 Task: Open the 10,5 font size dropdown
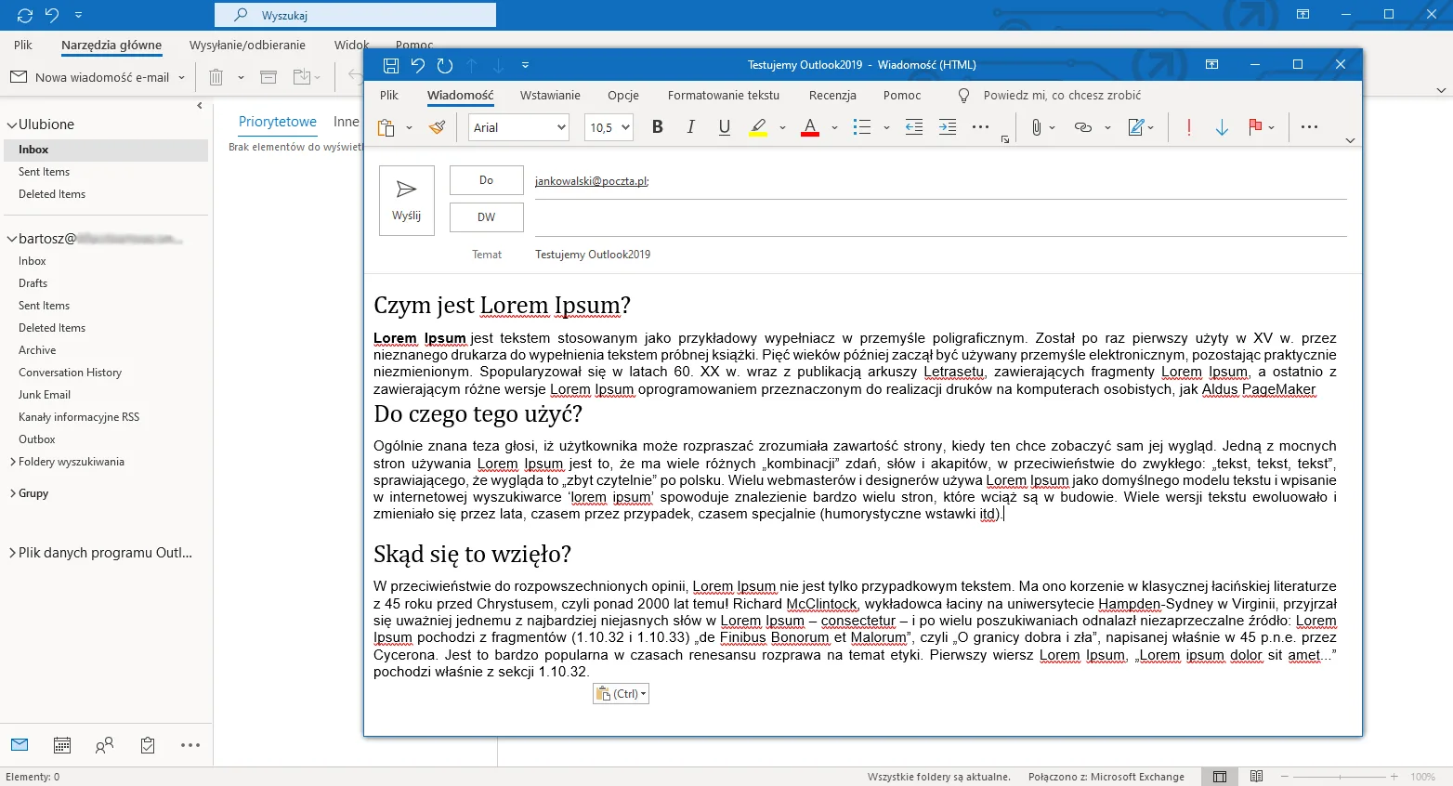click(609, 127)
